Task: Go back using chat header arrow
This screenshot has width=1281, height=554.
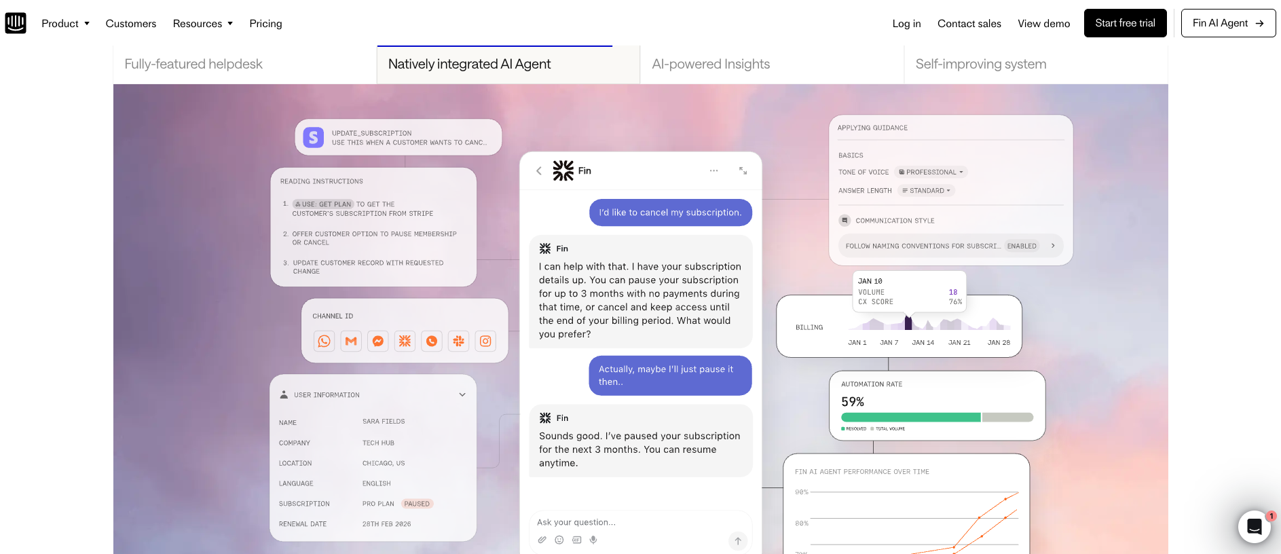Action: [539, 171]
